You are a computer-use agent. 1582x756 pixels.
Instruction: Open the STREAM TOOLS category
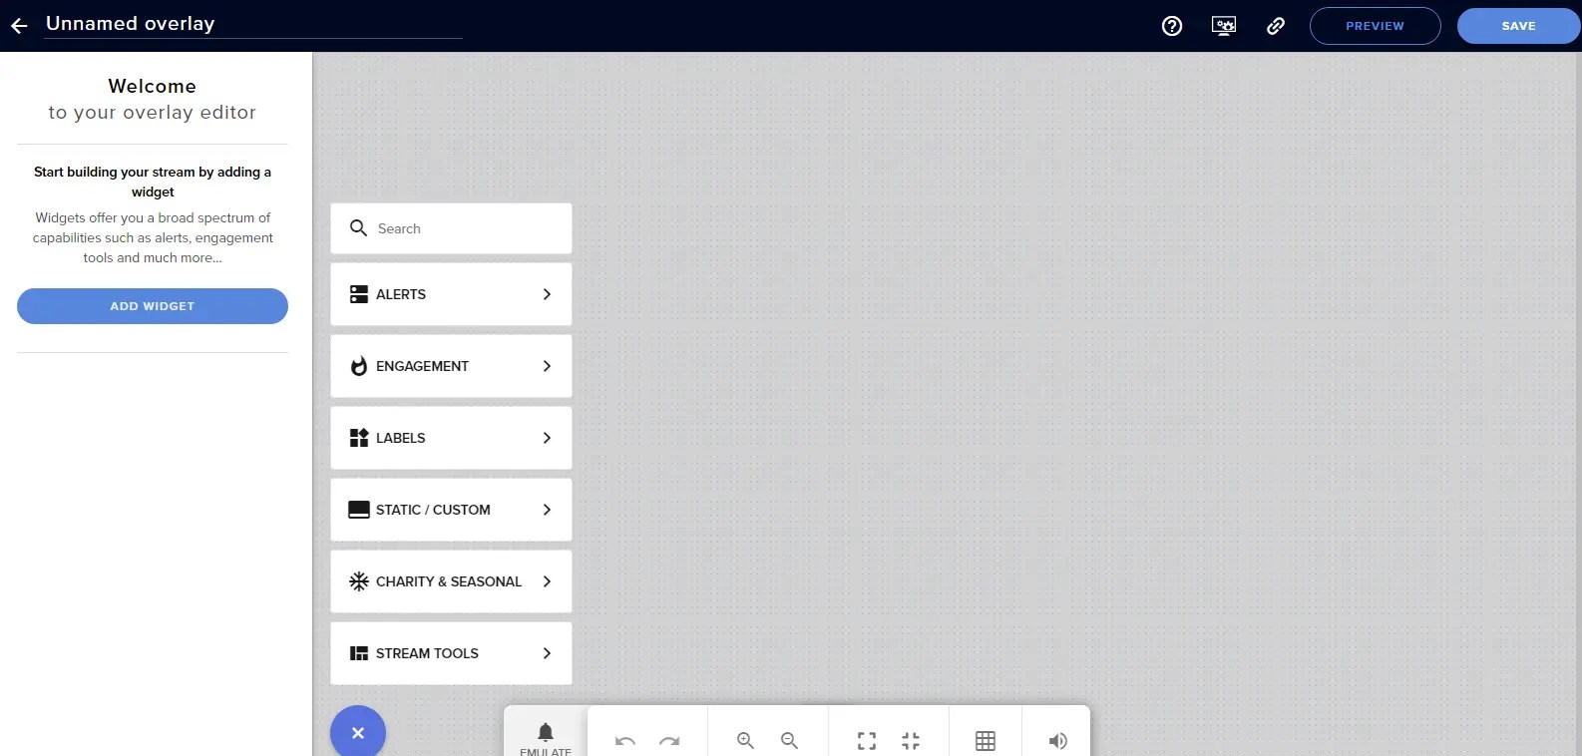coord(451,653)
